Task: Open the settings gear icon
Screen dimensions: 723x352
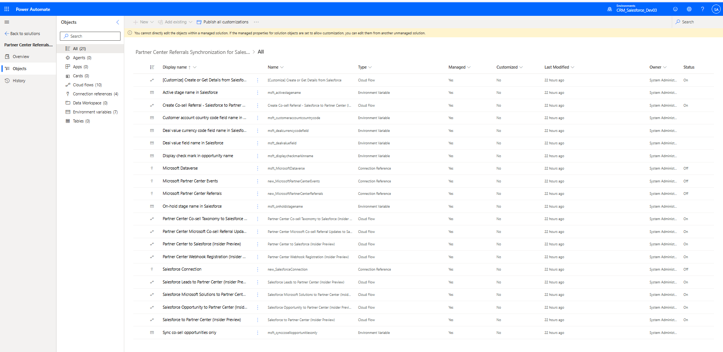Action: click(x=689, y=9)
